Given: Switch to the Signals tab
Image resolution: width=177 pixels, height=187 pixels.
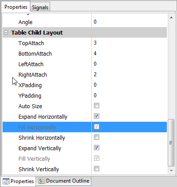Looking at the screenshot, I should point(40,7).
